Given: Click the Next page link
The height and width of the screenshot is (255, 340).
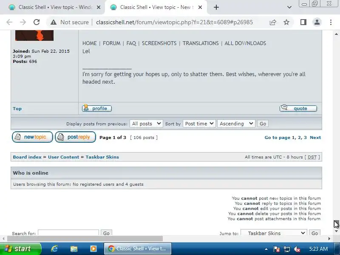Looking at the screenshot, I should [315, 137].
